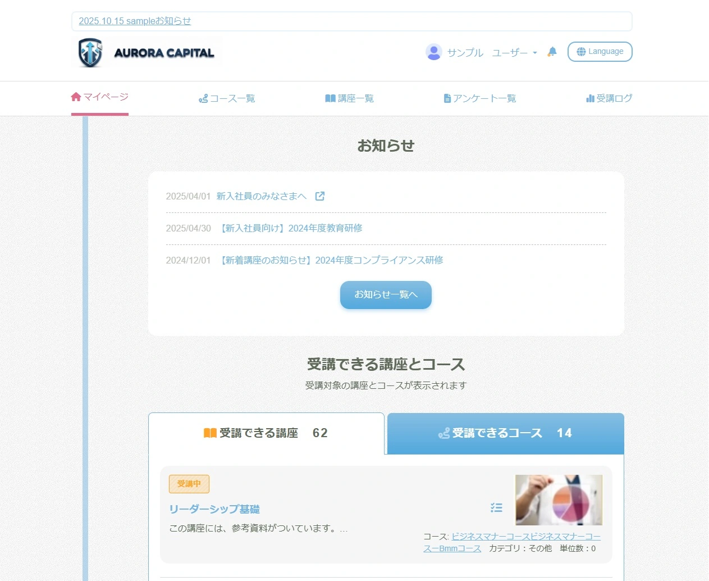Click the bar chart icon for 受講ログ

coord(590,98)
